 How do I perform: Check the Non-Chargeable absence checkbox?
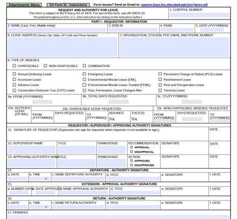point(45,65)
